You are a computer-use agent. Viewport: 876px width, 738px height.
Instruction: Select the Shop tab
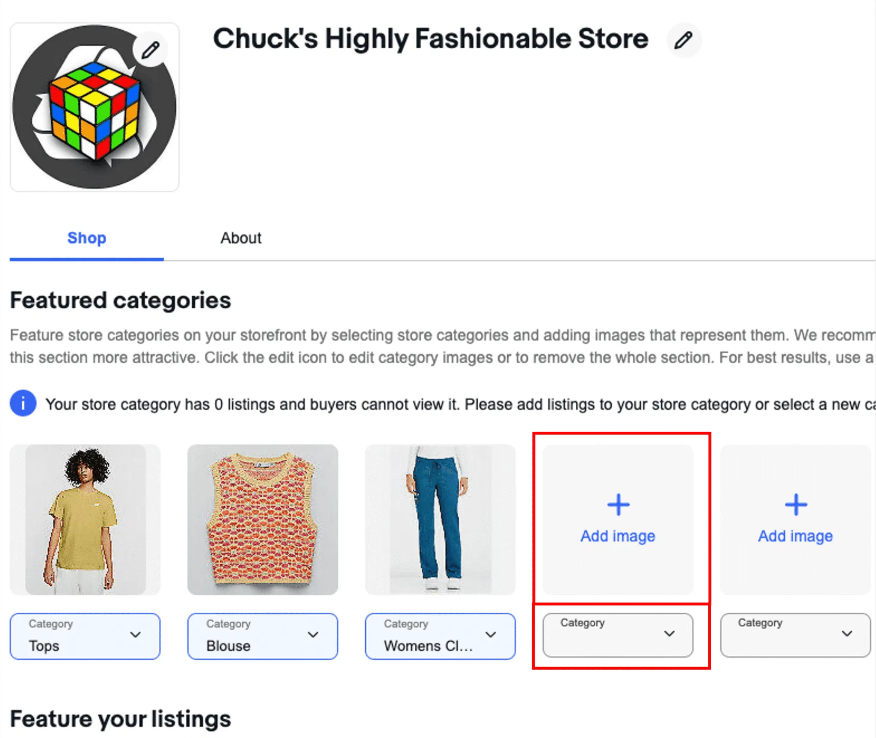pyautogui.click(x=86, y=238)
